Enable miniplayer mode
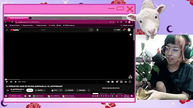 click(121, 82)
